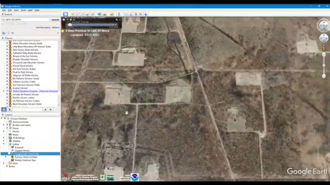This screenshot has height=185, width=330.
Task: Click the pan joystick navigation control
Action: (x=324, y=38)
